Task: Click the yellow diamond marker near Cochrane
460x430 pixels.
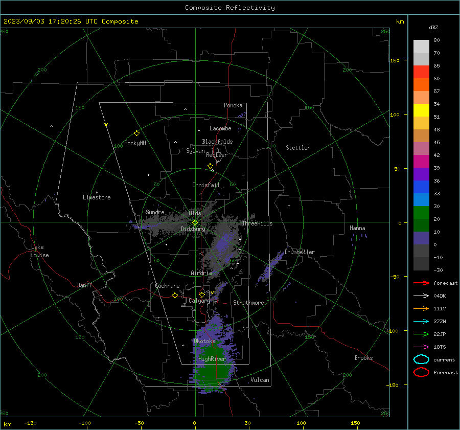Action: point(175,295)
